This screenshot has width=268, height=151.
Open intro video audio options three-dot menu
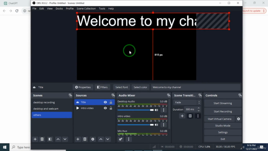164,125
